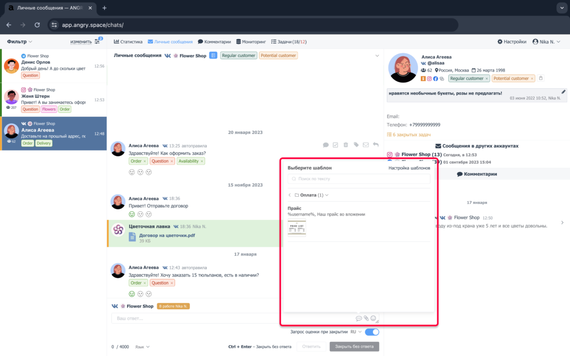Open the emoji picker in reply box
The height and width of the screenshot is (356, 570).
tap(373, 319)
